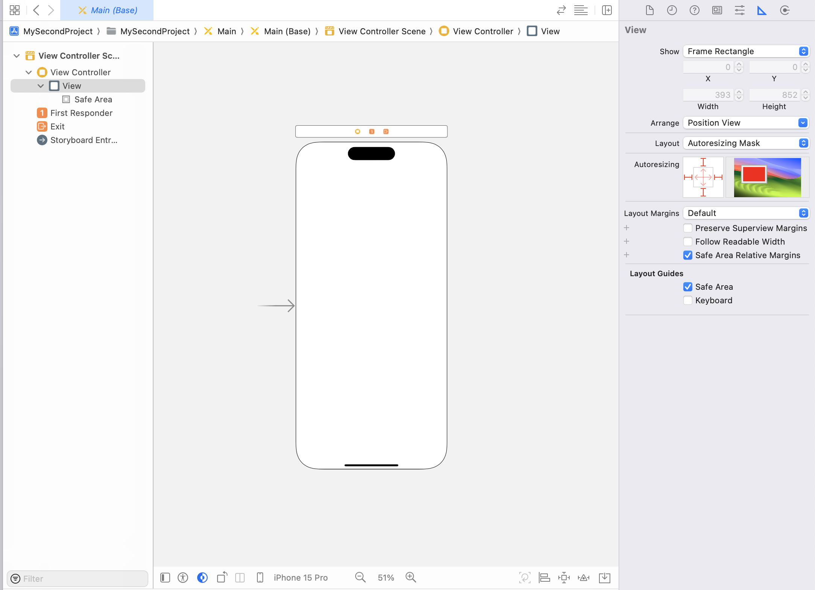Click the Embed In button icon

604,577
